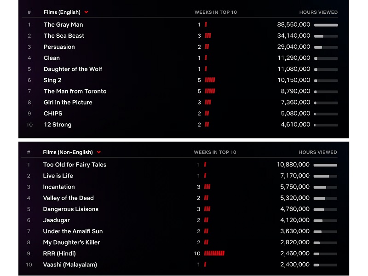Select Vaashi (Malayalam) title
Viewport: 368px width, 276px height.
coord(70,264)
